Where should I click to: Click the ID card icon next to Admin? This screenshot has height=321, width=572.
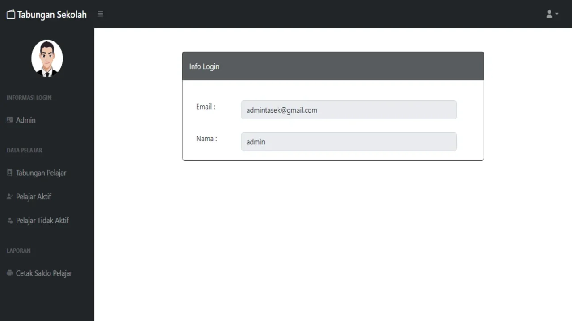[x=10, y=120]
